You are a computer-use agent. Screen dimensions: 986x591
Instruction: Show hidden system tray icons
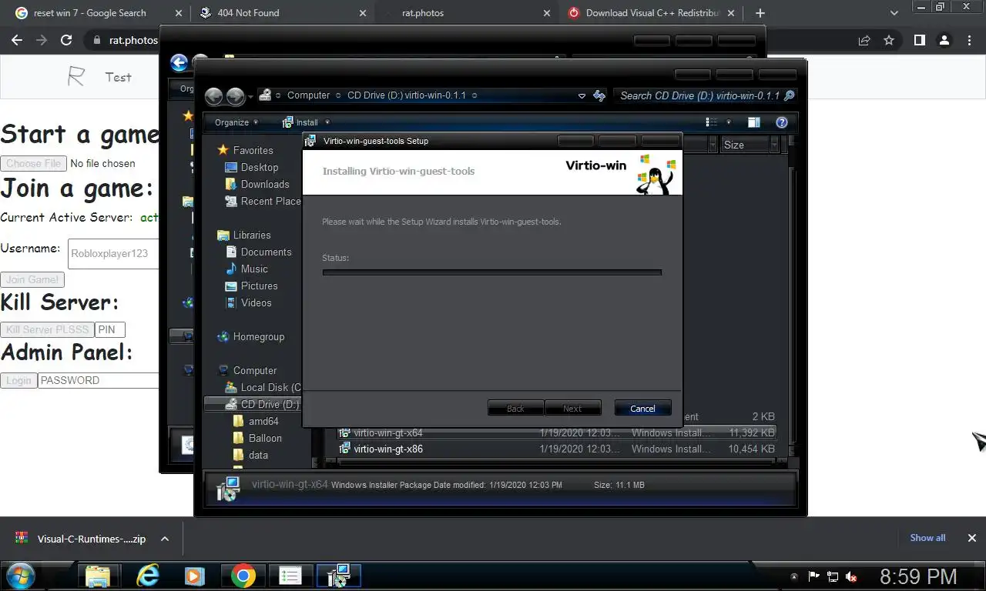click(x=794, y=576)
